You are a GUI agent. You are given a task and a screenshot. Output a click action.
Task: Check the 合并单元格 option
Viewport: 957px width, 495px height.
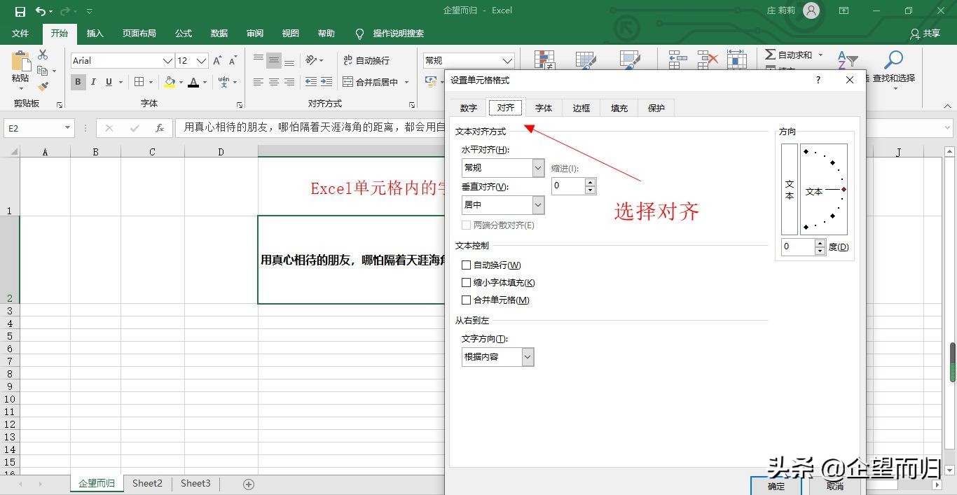pos(467,300)
